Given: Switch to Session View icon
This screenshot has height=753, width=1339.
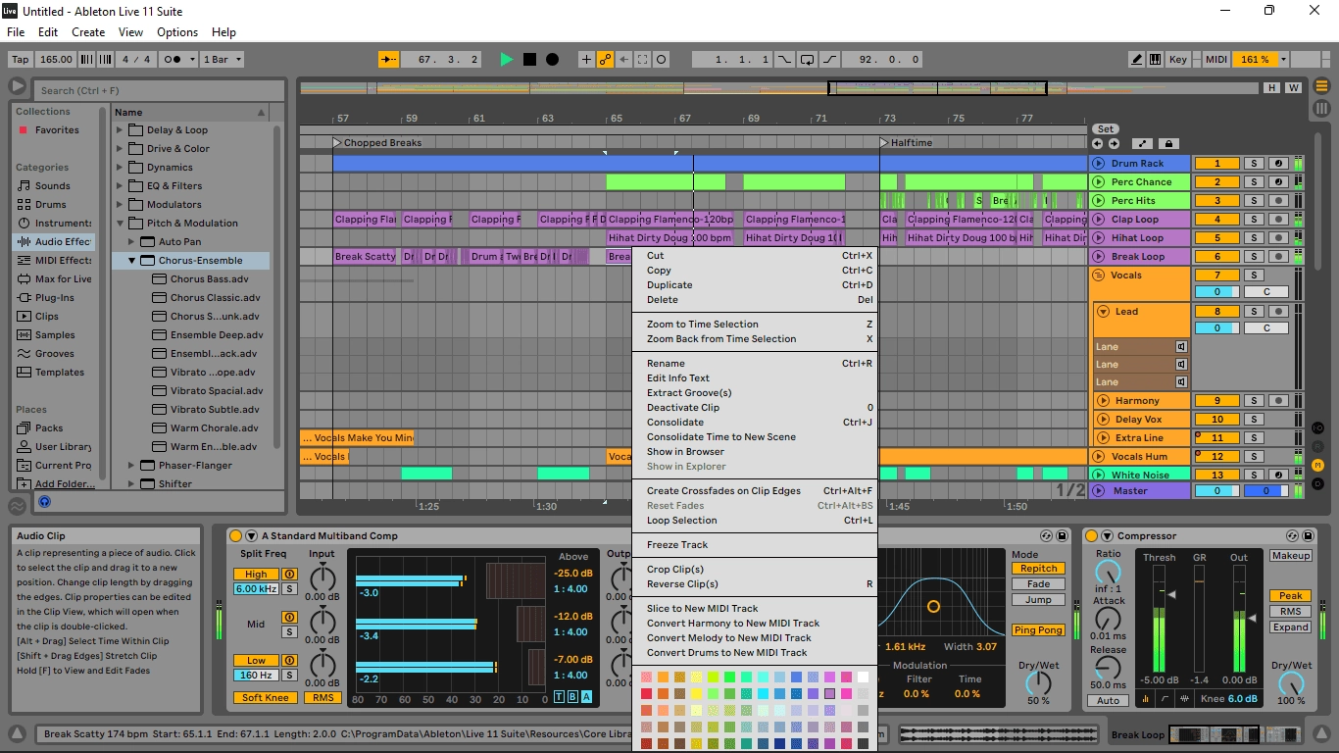Looking at the screenshot, I should coord(1321,109).
